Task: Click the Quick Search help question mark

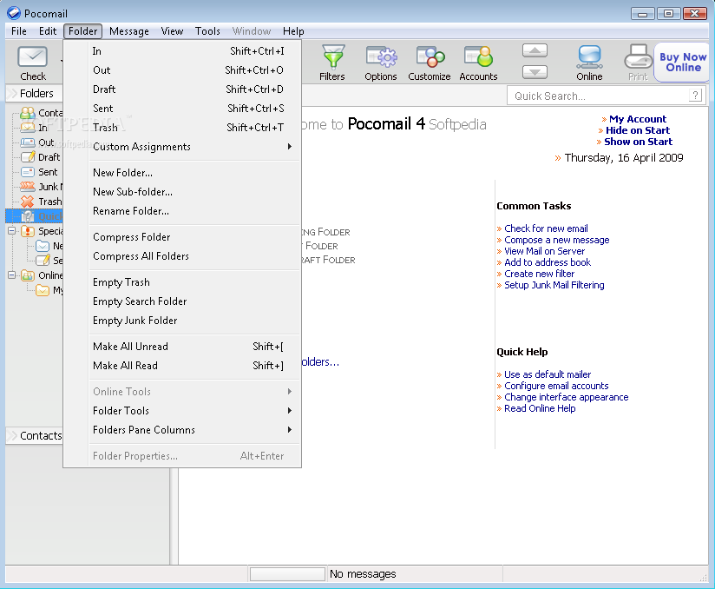Action: coord(695,96)
